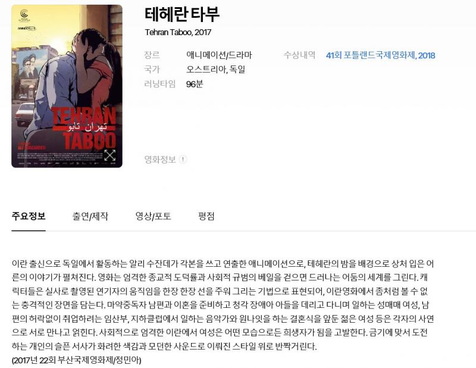Open the Tehran Taboo poster thumbnail
This screenshot has height=368, width=476.
point(67,86)
